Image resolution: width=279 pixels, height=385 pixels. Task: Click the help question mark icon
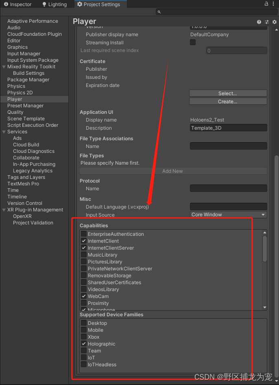259,22
